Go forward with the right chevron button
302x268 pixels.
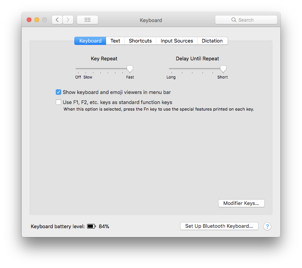pos(68,20)
